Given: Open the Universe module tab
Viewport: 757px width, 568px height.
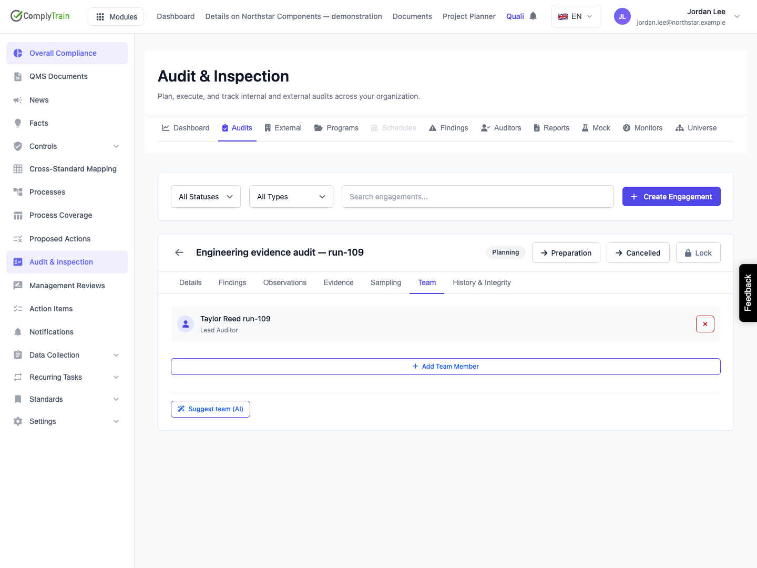Looking at the screenshot, I should 696,128.
